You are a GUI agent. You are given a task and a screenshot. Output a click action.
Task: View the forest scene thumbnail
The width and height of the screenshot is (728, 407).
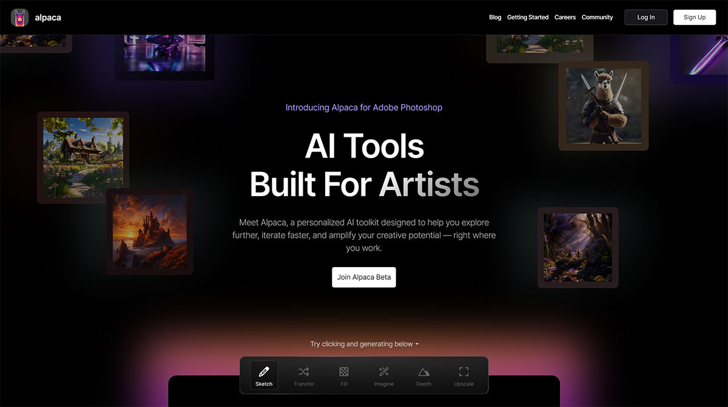(578, 247)
